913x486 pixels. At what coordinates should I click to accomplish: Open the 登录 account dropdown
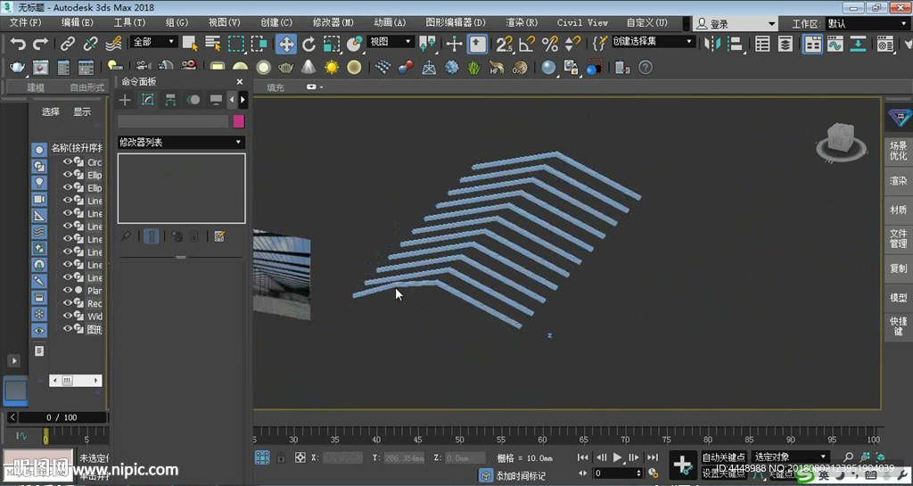coord(736,24)
